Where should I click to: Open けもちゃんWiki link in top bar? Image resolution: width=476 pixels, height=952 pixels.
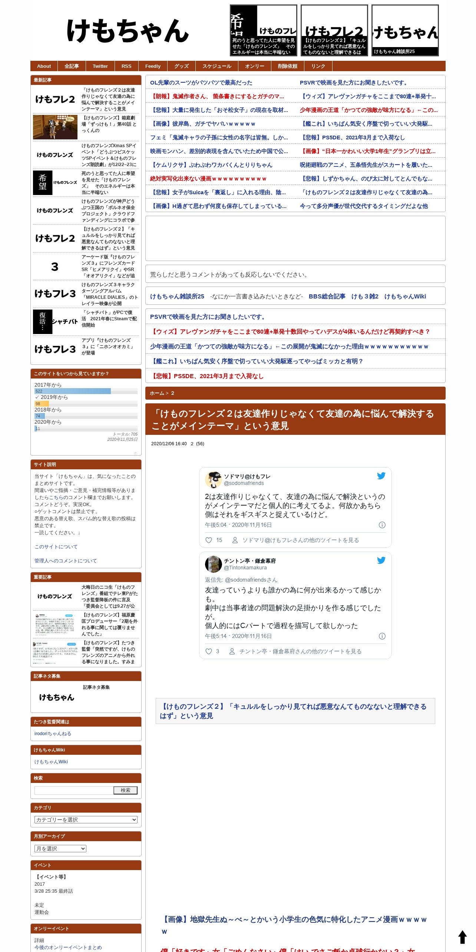[405, 296]
